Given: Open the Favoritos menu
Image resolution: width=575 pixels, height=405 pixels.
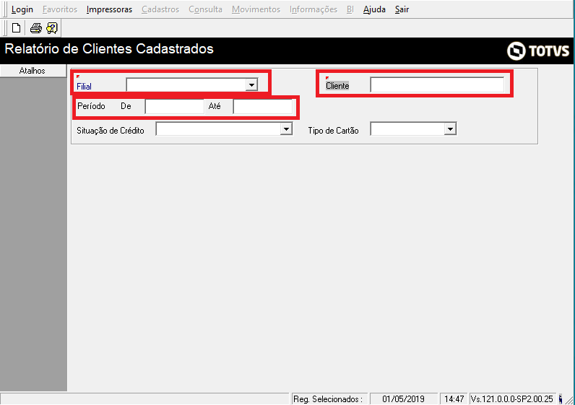Looking at the screenshot, I should click(x=60, y=9).
